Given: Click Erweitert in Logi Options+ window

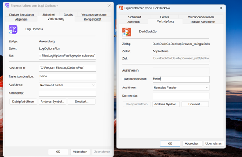Looking at the screenshot, I should [82, 102].
